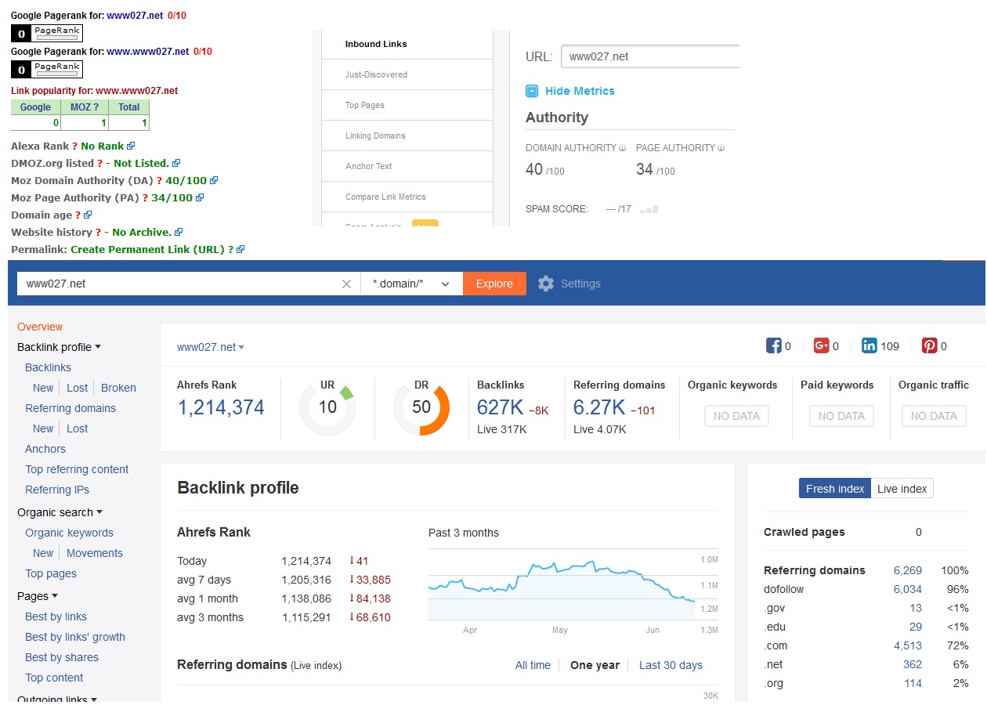Click the DR 50 donut gauge
This screenshot has height=705, width=987.
point(421,407)
